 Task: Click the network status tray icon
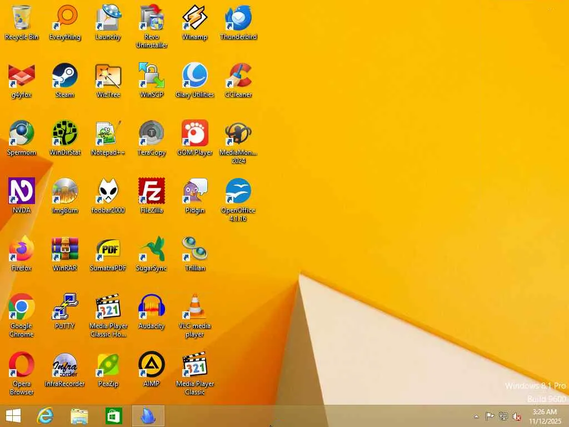(x=503, y=416)
